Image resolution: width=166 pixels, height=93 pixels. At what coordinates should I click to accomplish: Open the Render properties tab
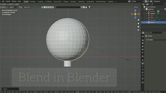(x=143, y=40)
